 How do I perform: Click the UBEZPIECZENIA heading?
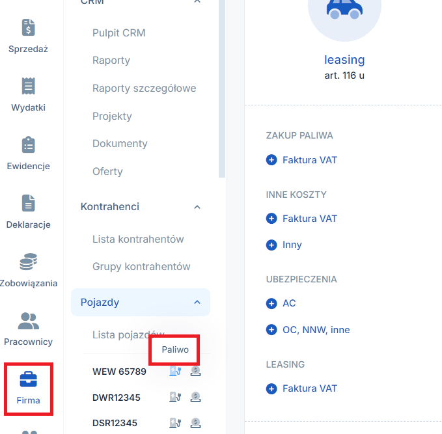point(301,279)
